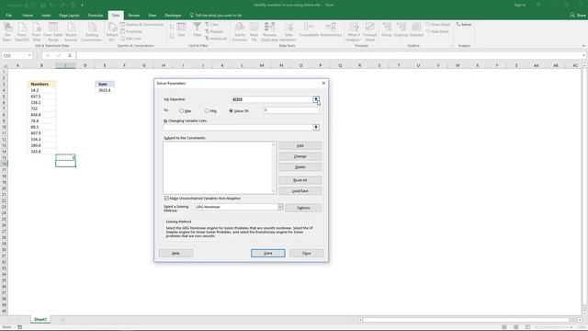This screenshot has width=588, height=331.
Task: Switch to the Developer tab
Action: point(173,16)
